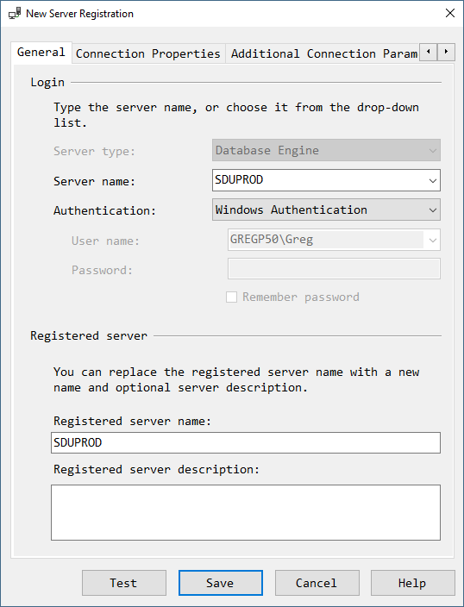Focus the Registered server description box
Viewport: 464px width, 607px height.
click(x=246, y=512)
